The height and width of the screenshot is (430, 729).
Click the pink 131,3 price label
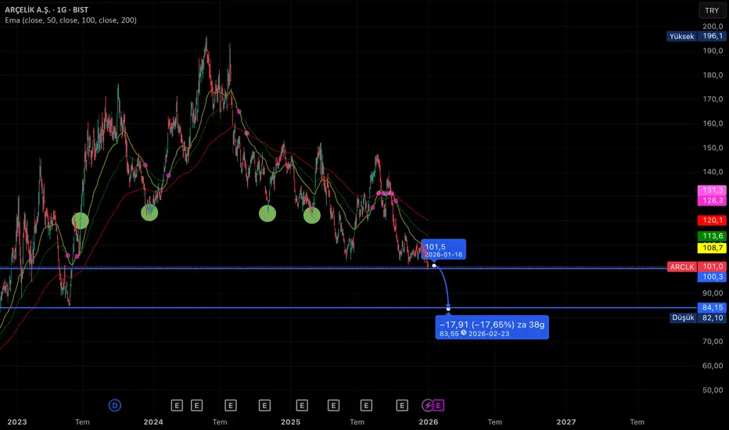point(712,190)
